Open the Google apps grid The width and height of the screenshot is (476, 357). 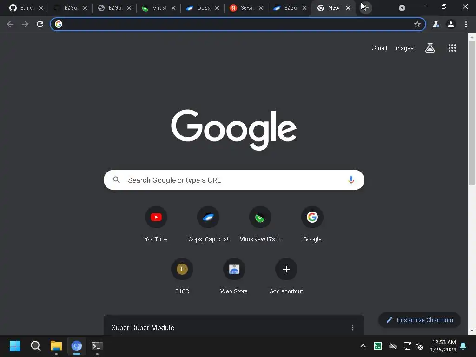pos(452,48)
